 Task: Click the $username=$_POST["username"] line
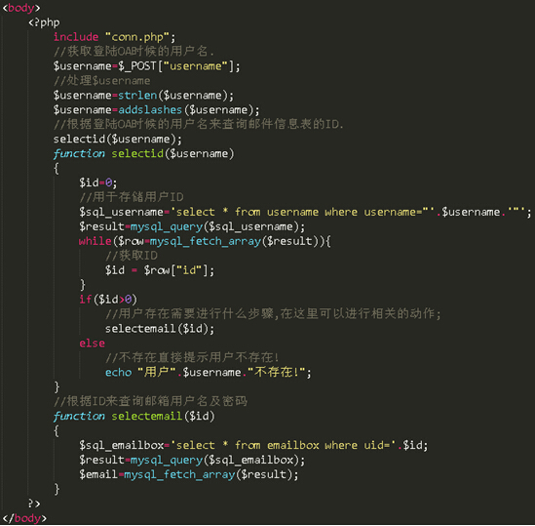pyautogui.click(x=146, y=66)
